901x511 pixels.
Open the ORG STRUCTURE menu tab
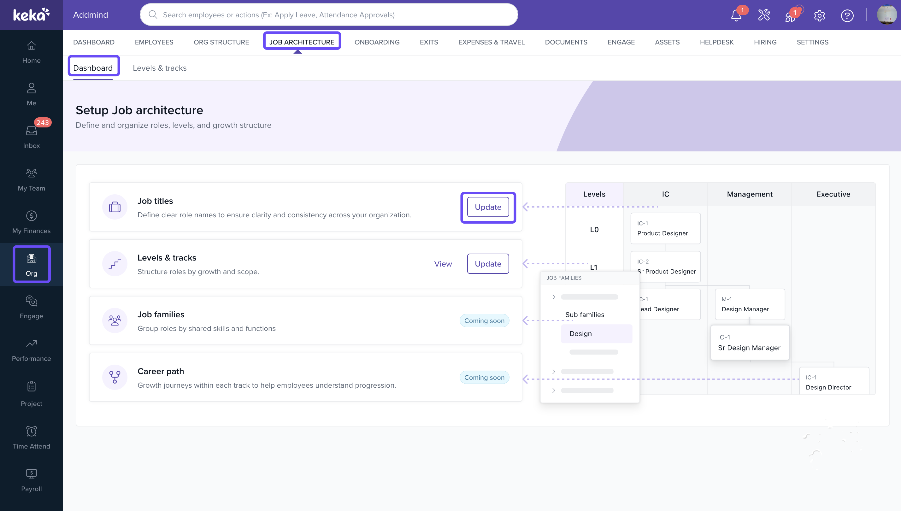221,42
